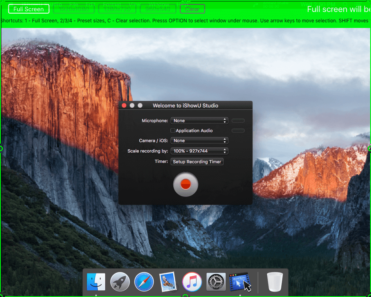Open iTunes music icon in dock
The image size is (371, 297).
(192, 282)
